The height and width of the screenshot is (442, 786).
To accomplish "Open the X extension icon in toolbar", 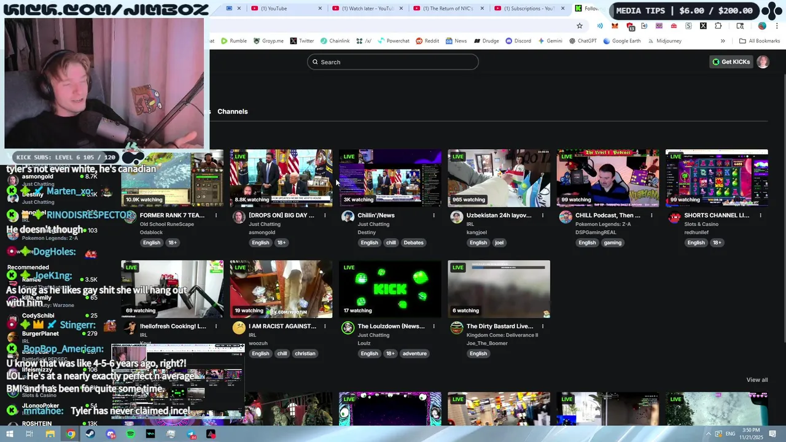I will tap(703, 26).
